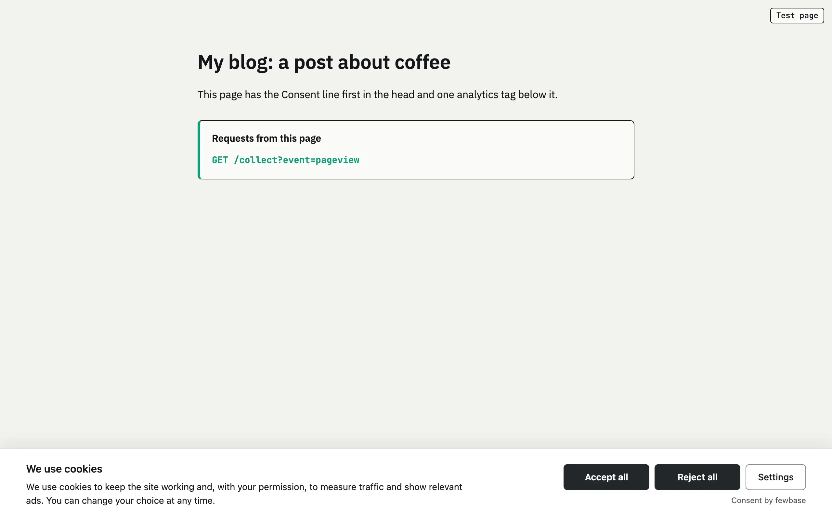Click the word pageview in the request line
The height and width of the screenshot is (520, 832).
pos(337,160)
